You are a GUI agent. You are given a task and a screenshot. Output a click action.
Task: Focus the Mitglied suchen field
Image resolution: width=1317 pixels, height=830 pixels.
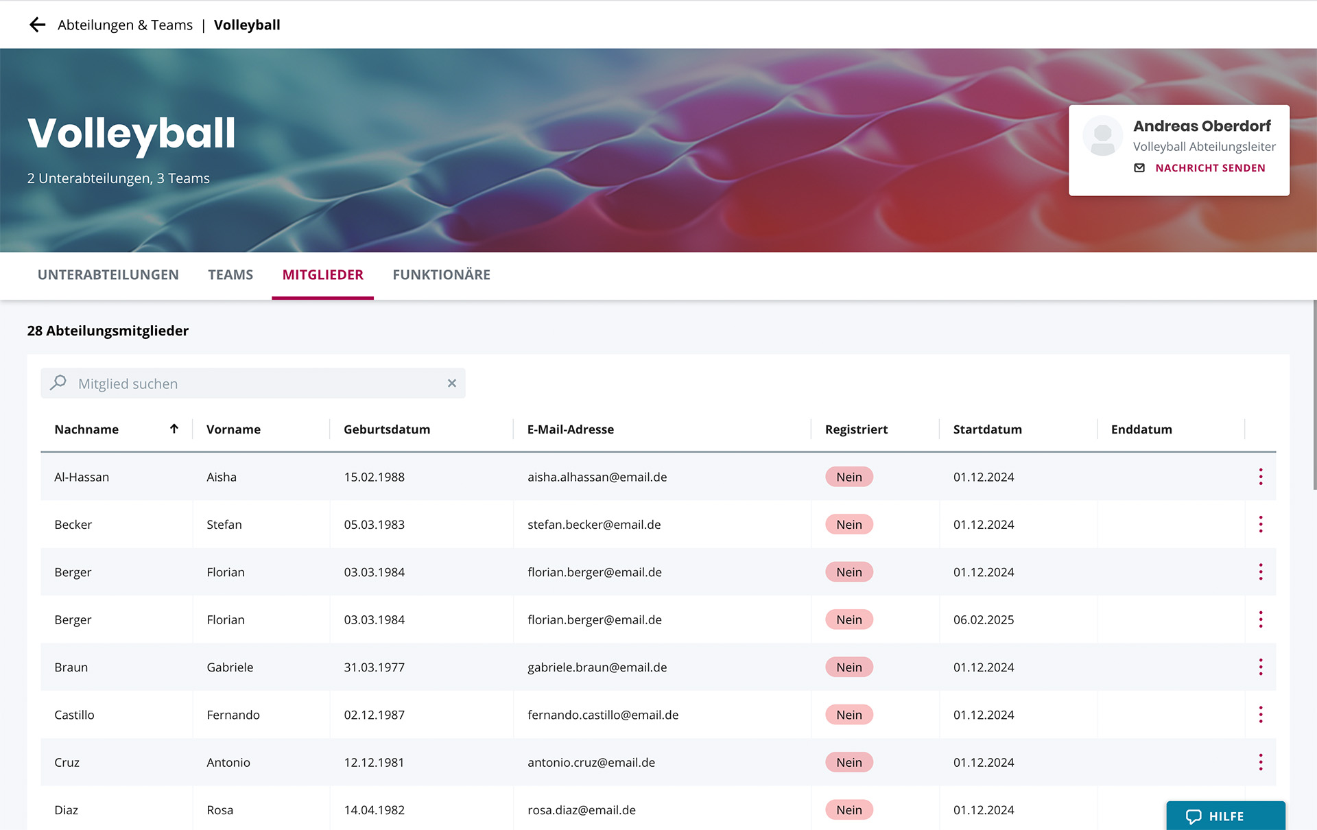point(254,383)
